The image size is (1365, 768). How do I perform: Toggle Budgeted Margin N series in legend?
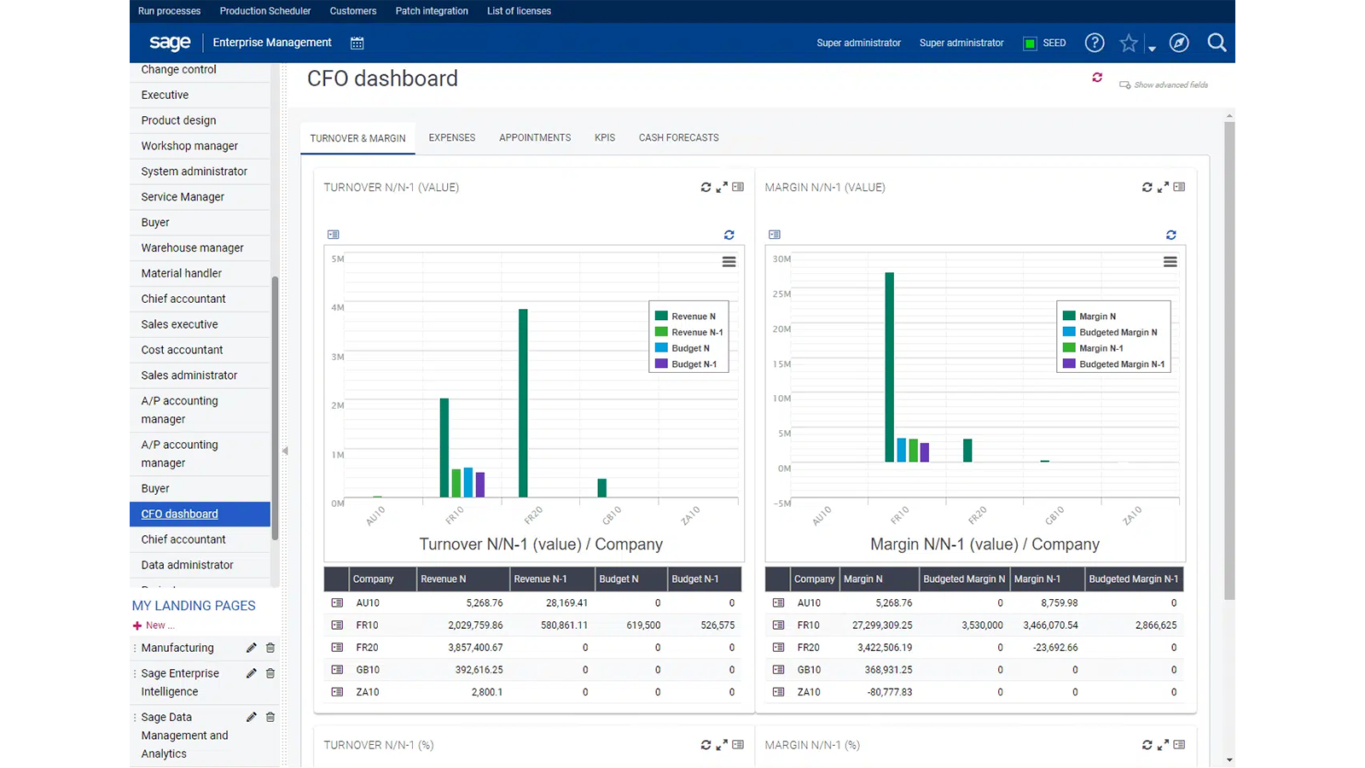tap(1117, 333)
